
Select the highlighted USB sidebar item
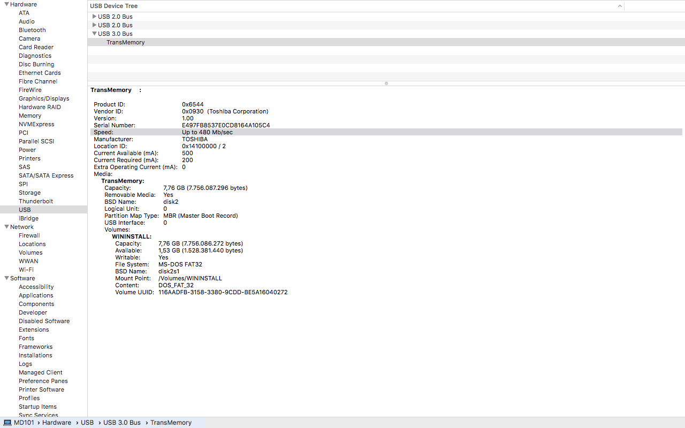click(x=43, y=210)
